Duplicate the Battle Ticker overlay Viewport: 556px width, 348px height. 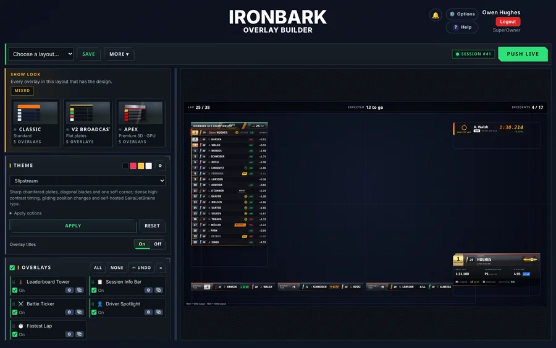click(80, 312)
